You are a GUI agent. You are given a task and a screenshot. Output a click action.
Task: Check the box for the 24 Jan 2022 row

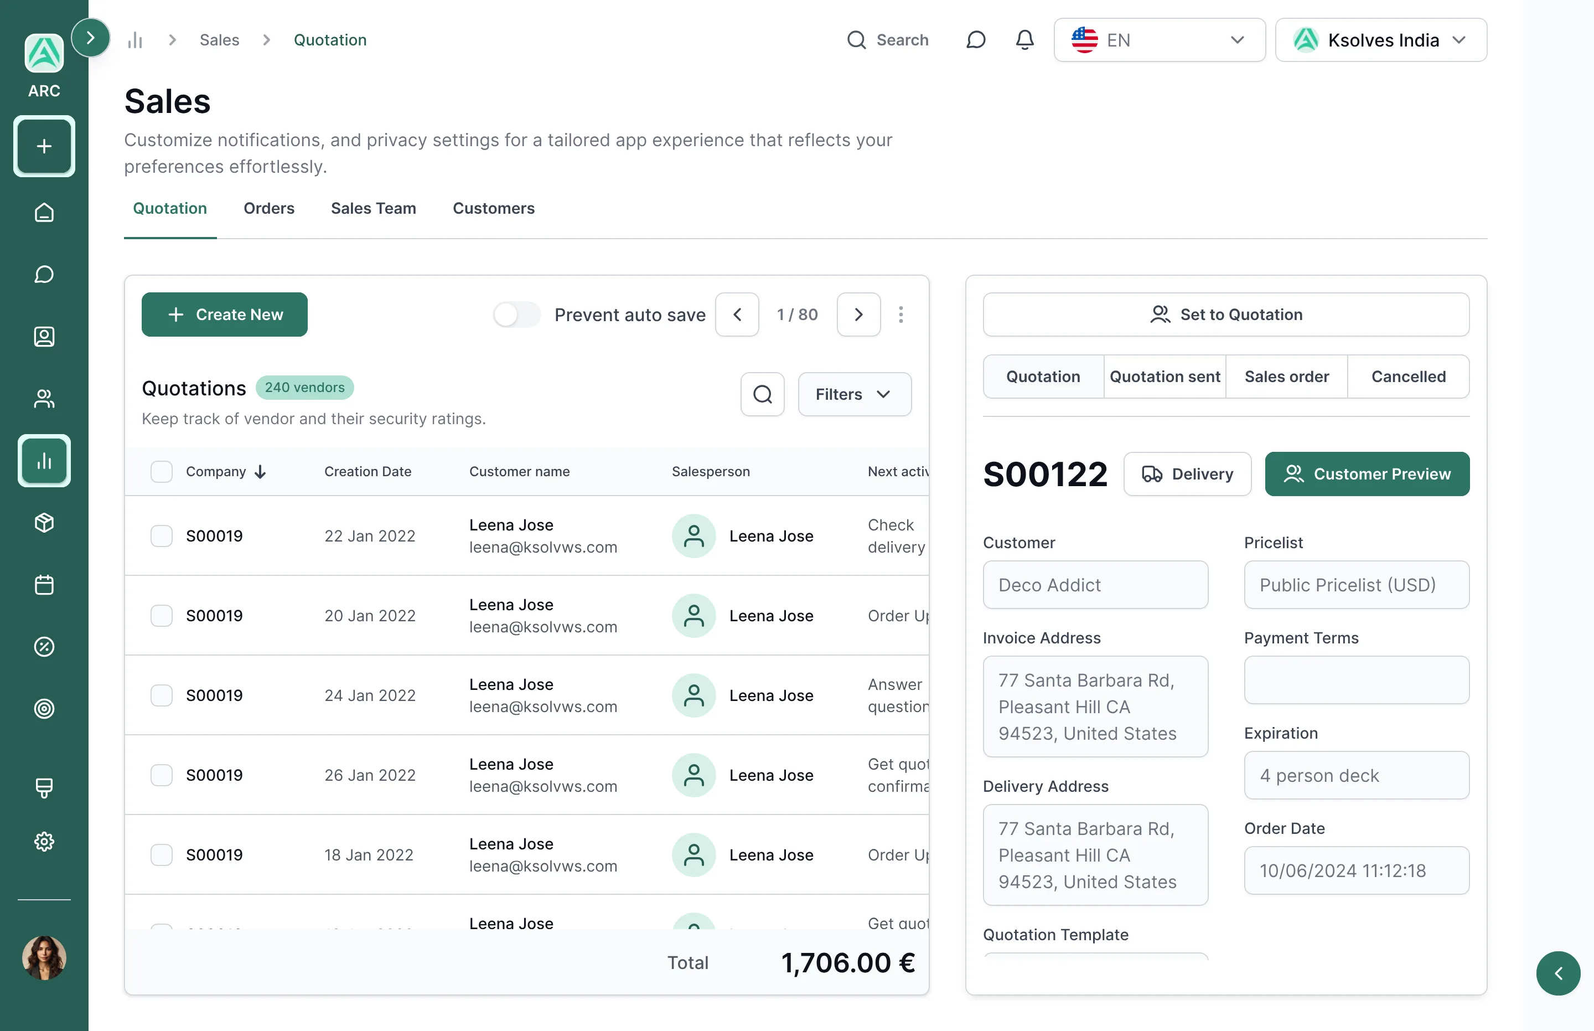pos(161,695)
